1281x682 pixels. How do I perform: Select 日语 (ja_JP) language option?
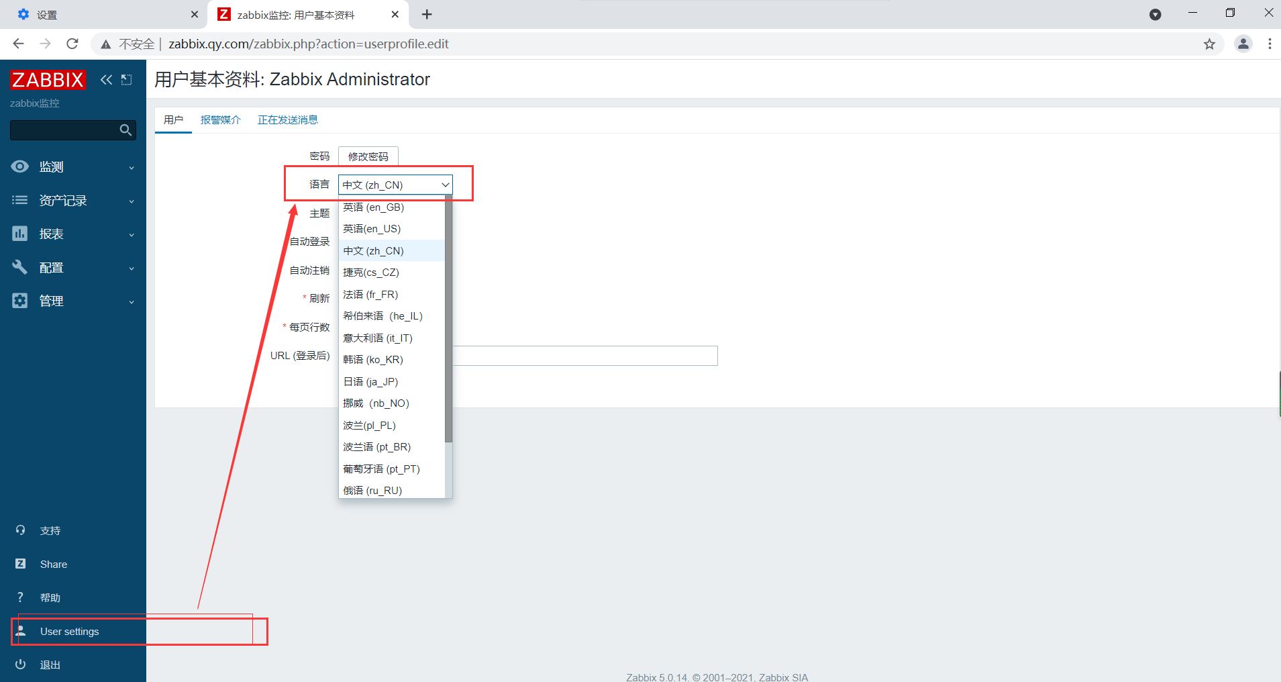(392, 382)
